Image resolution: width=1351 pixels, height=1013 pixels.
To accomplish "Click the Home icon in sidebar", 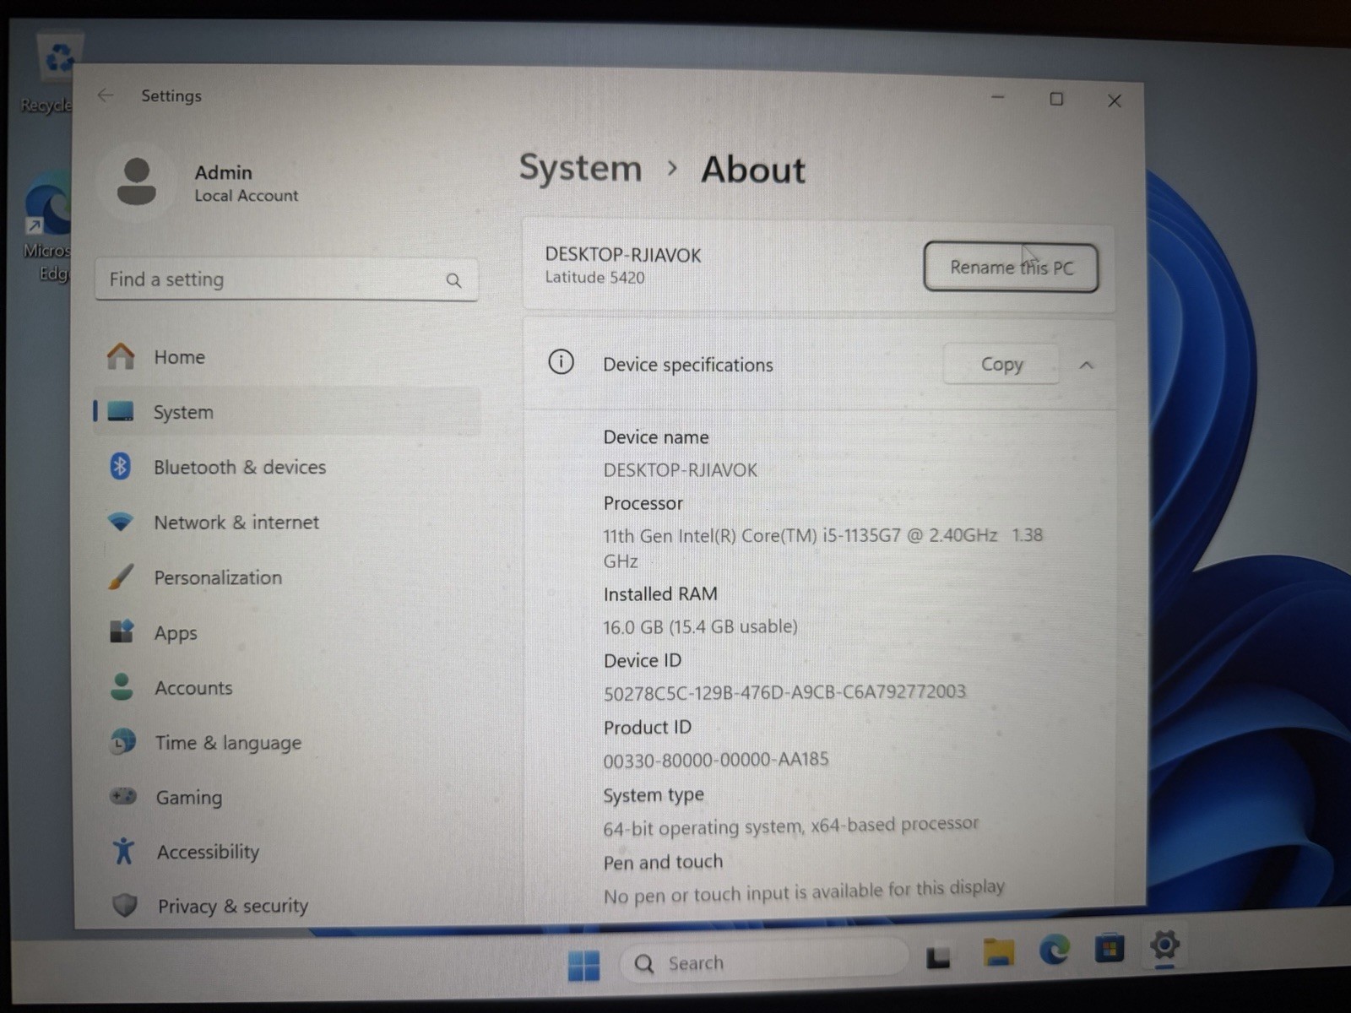I will (121, 356).
